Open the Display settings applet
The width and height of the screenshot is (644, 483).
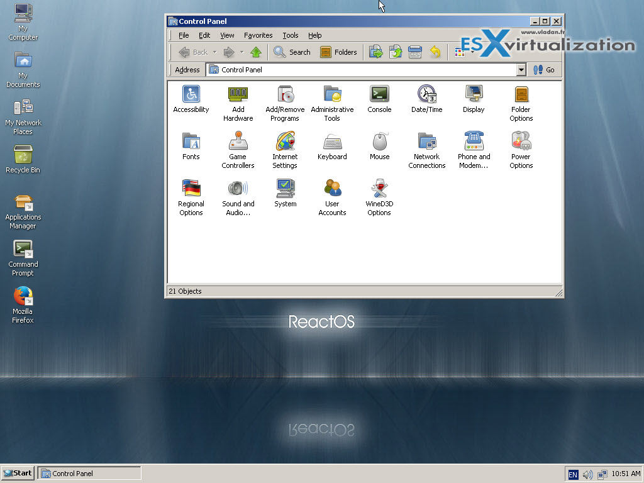[x=474, y=99]
